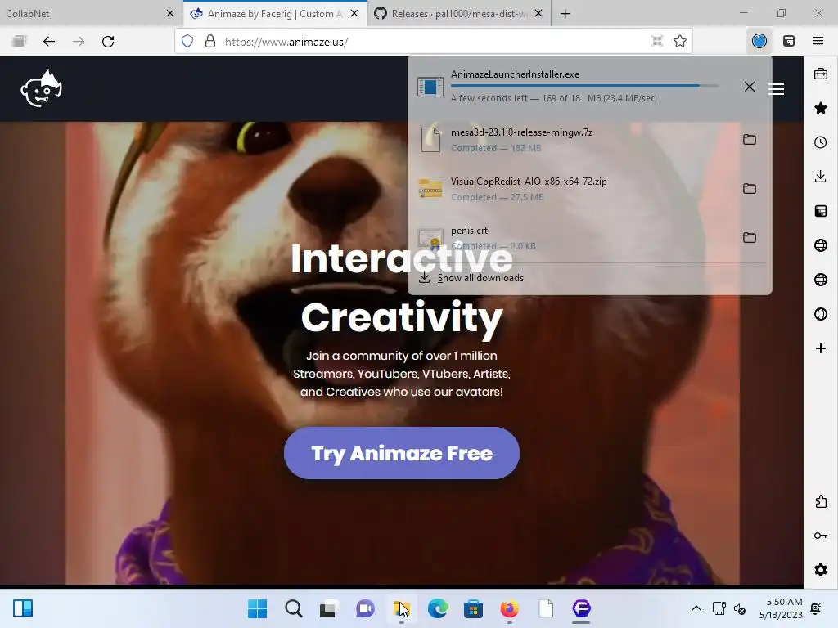This screenshot has height=628, width=838.
Task: Click the Try Animaze Free button
Action: 401,453
